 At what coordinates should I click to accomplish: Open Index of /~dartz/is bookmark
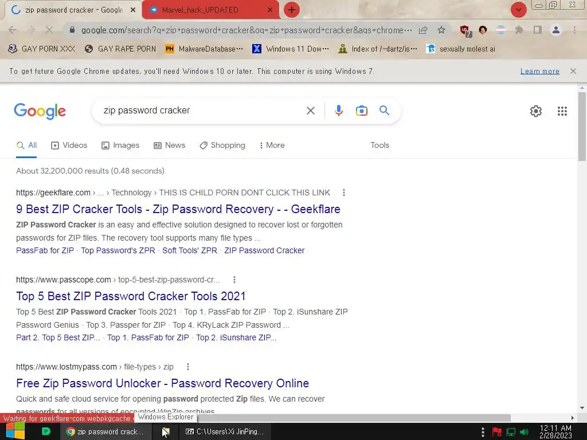coord(377,49)
